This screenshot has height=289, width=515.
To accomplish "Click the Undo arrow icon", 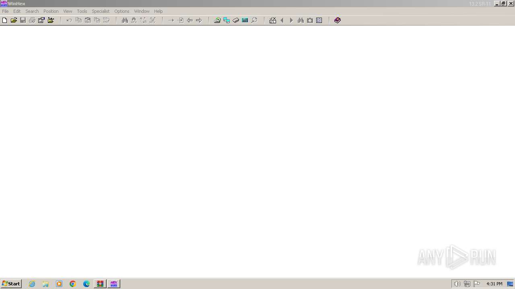I will tap(69, 20).
